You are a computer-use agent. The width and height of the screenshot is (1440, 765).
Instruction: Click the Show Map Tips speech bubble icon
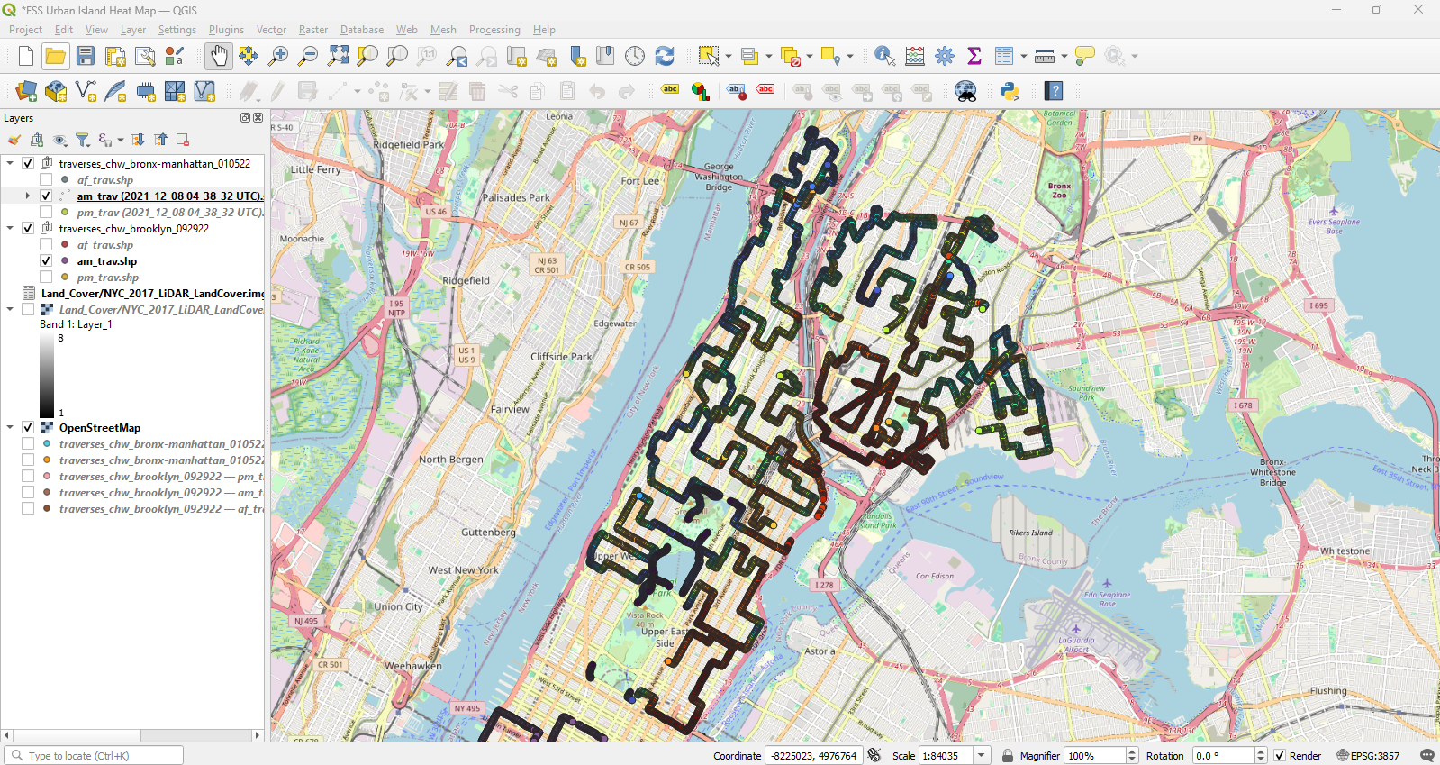tap(1085, 56)
